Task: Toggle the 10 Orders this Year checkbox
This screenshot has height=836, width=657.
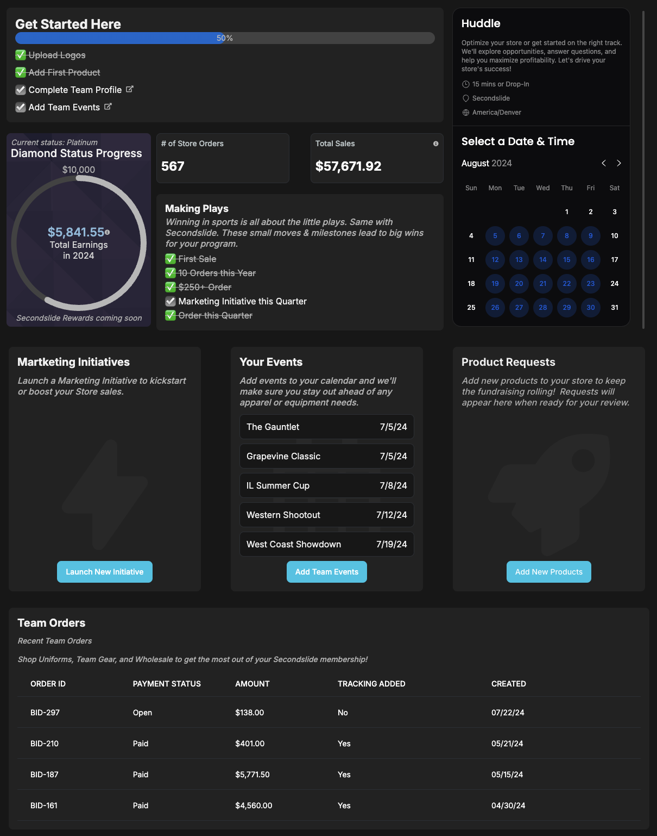Action: (170, 273)
